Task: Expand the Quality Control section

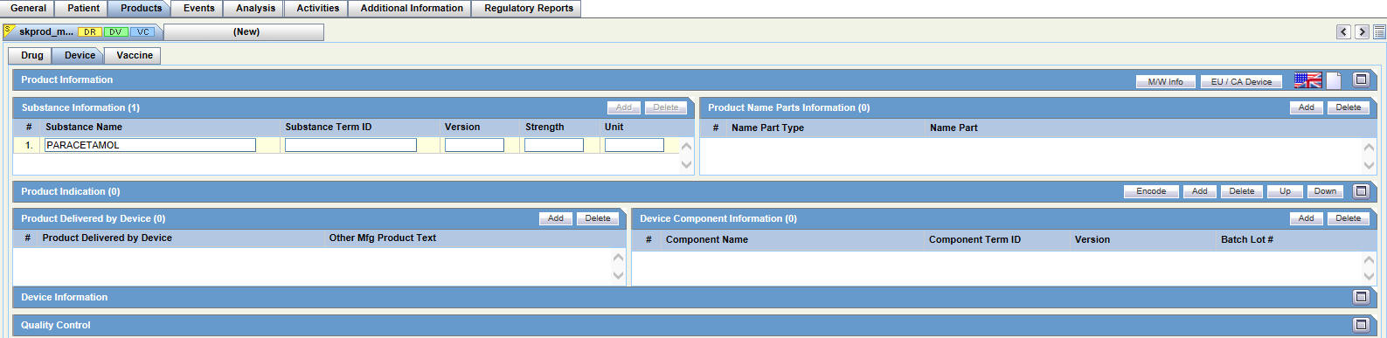Action: pyautogui.click(x=1361, y=325)
